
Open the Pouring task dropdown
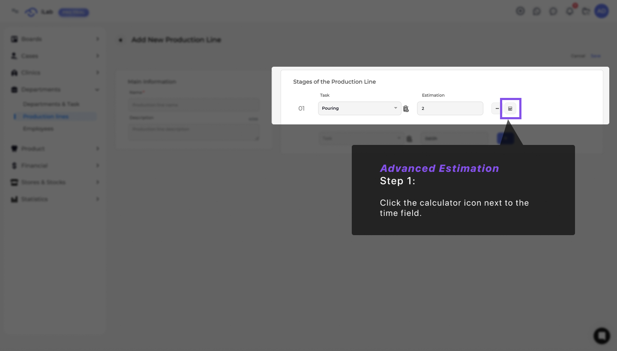pos(359,109)
